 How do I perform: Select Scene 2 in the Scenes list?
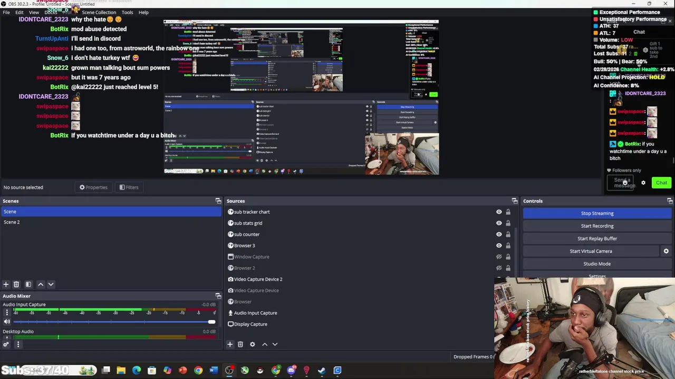click(111, 222)
